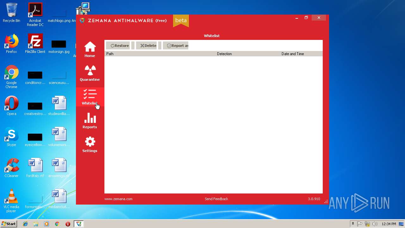
Task: Select the scienceusu... desktop file
Action: coord(59,78)
